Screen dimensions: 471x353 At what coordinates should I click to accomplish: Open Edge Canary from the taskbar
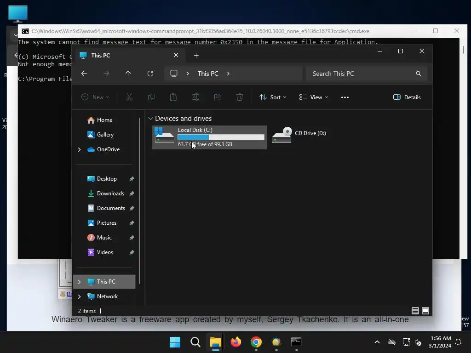coord(276,342)
